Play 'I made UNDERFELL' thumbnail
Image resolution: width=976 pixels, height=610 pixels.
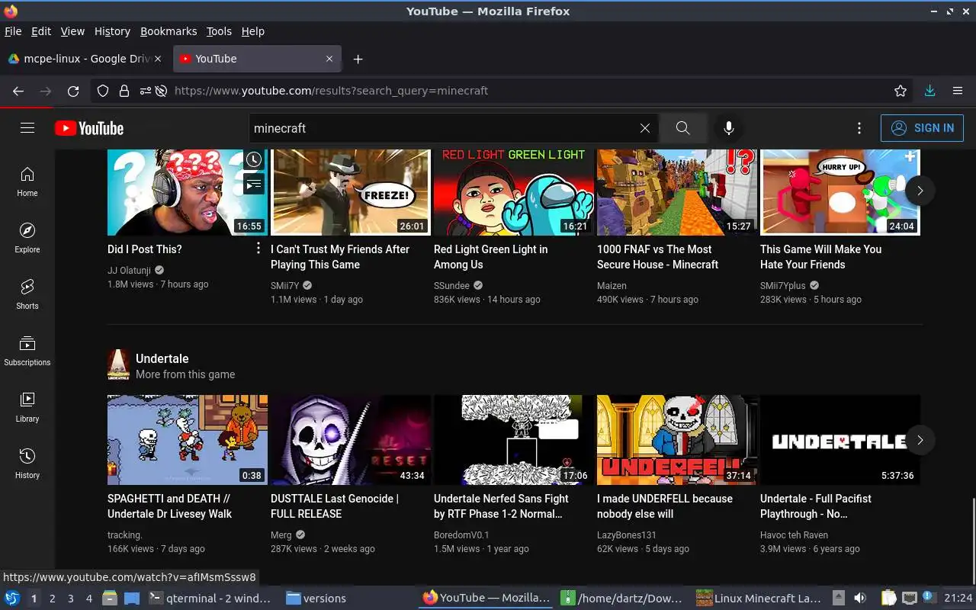[677, 440]
